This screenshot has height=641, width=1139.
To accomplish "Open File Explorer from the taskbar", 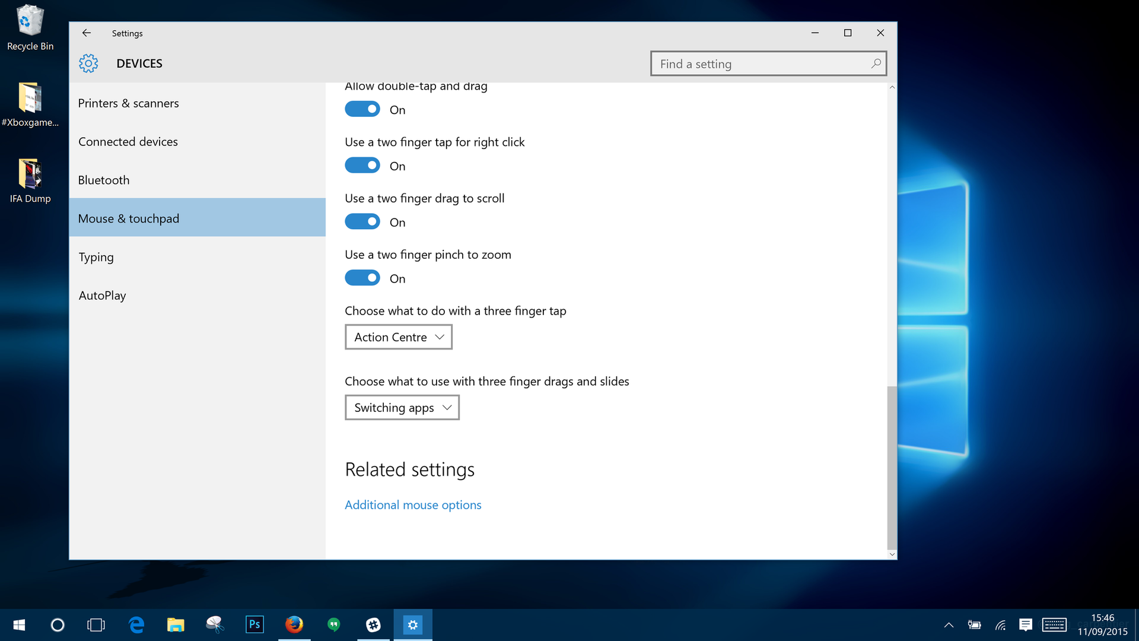I will point(175,624).
